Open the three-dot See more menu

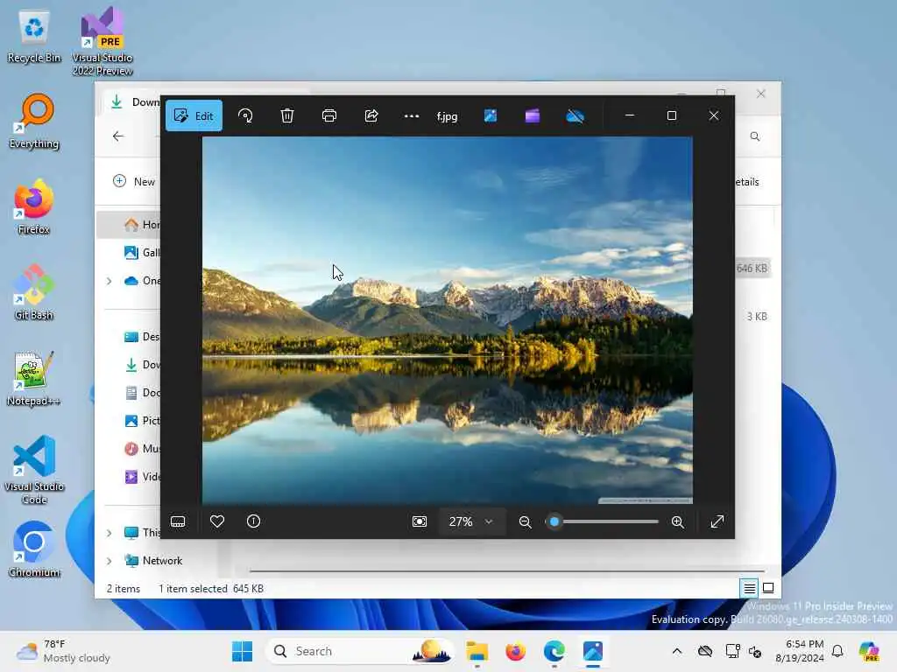tap(412, 116)
